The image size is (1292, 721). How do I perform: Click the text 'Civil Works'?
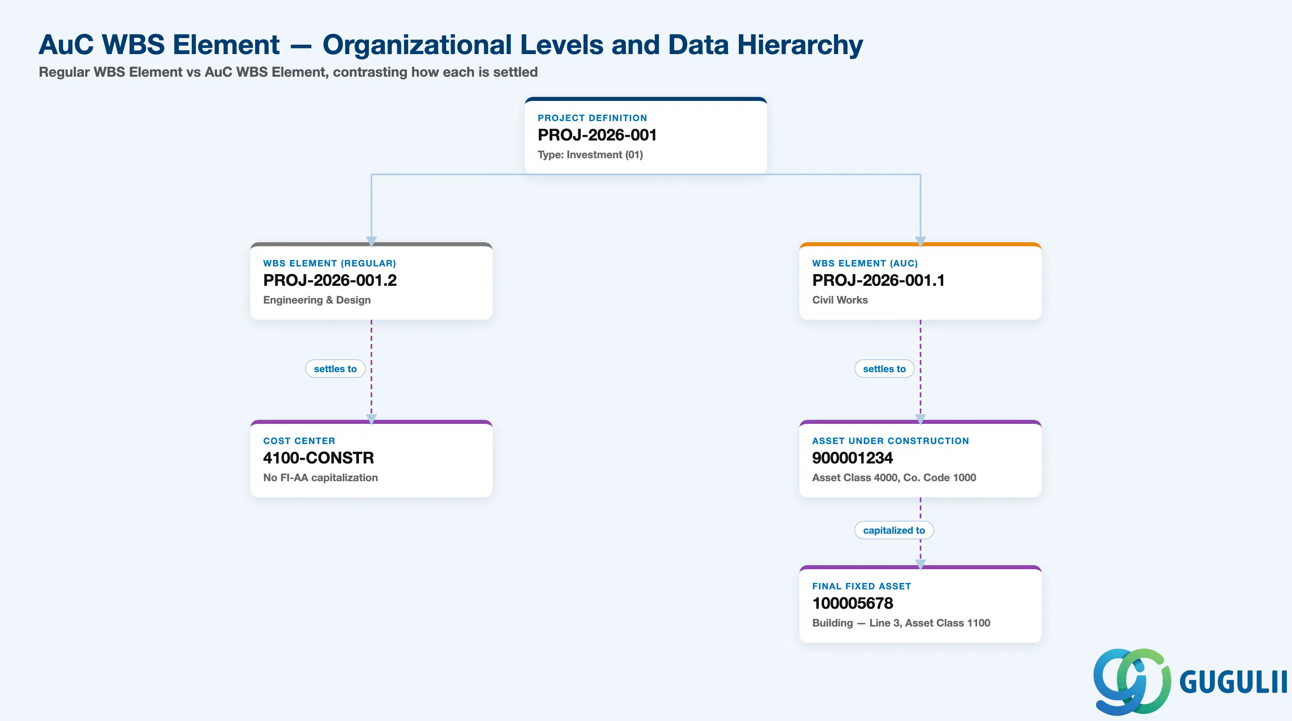click(840, 300)
